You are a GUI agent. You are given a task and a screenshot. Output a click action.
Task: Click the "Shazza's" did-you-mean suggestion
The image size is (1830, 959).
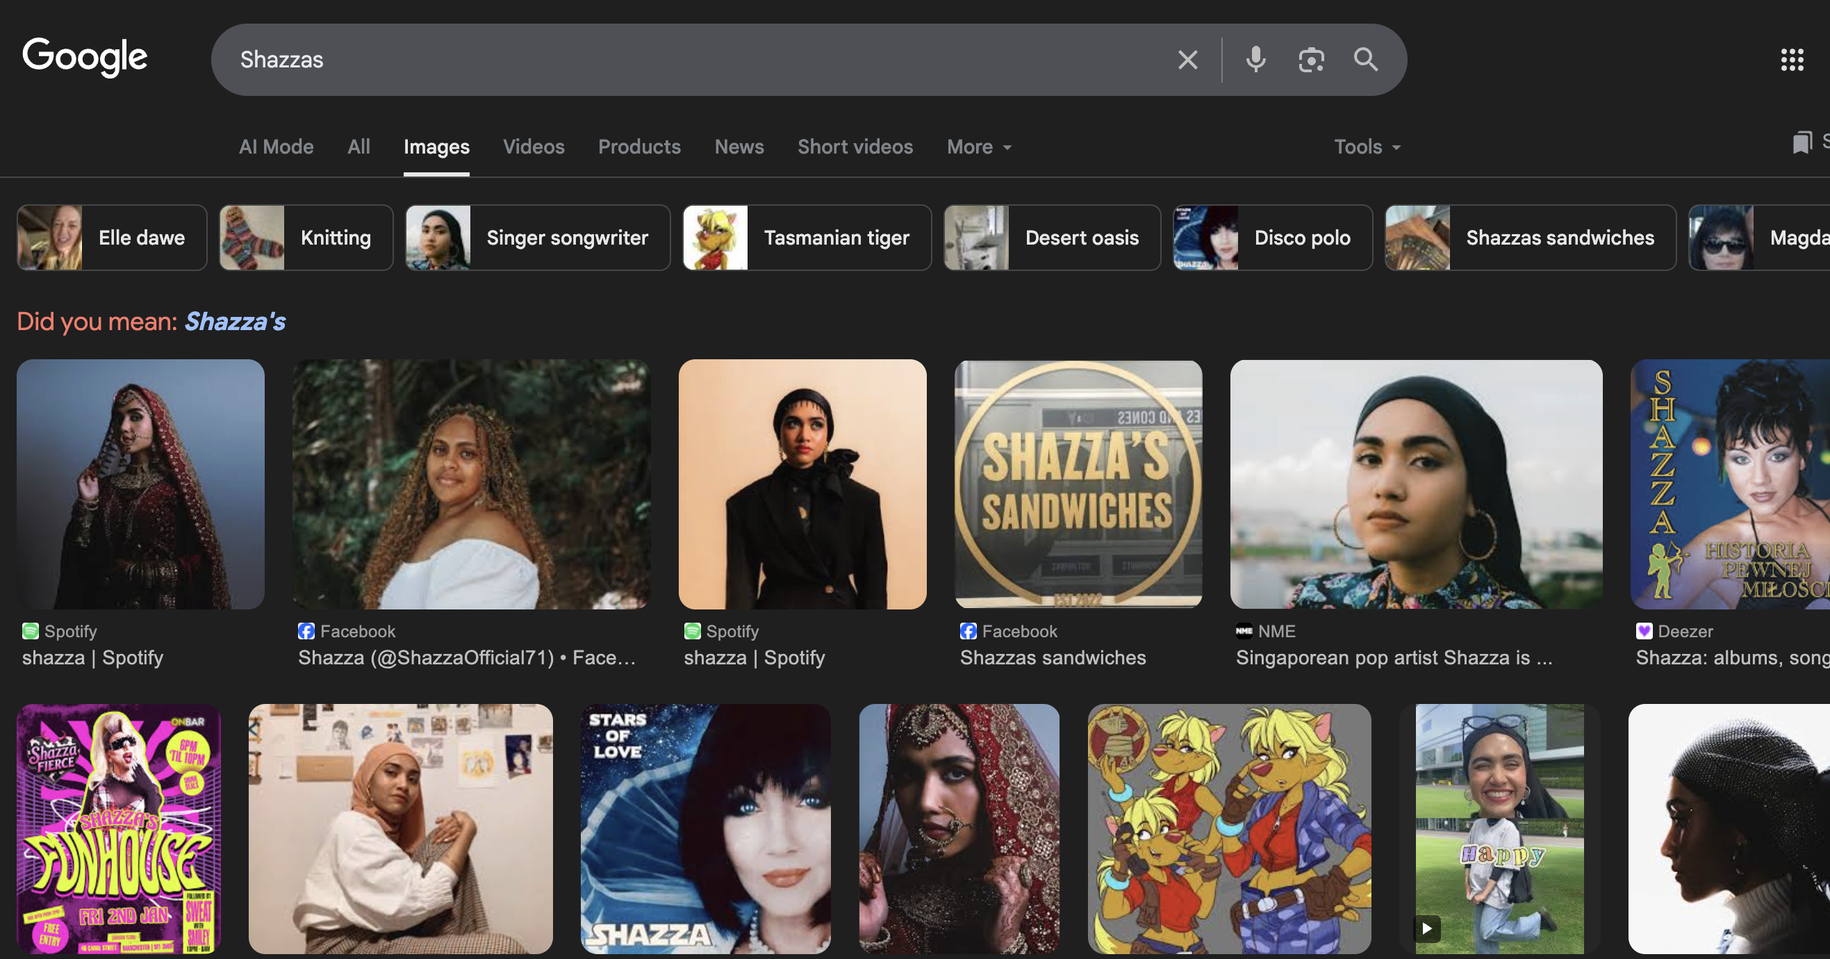[234, 322]
